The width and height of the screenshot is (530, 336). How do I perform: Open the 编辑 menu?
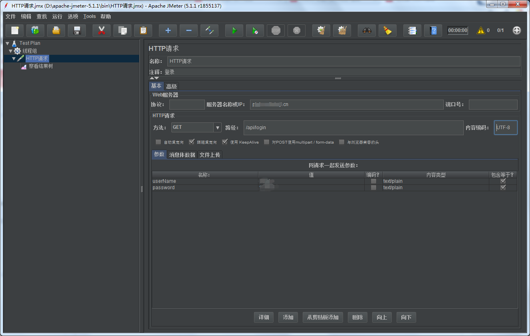[x=26, y=16]
